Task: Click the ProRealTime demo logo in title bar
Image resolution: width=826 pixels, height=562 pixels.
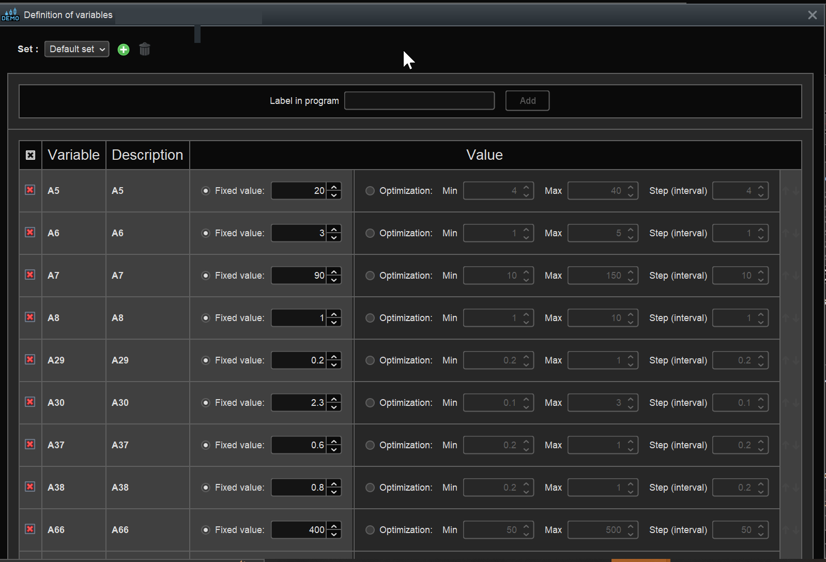Action: point(10,14)
